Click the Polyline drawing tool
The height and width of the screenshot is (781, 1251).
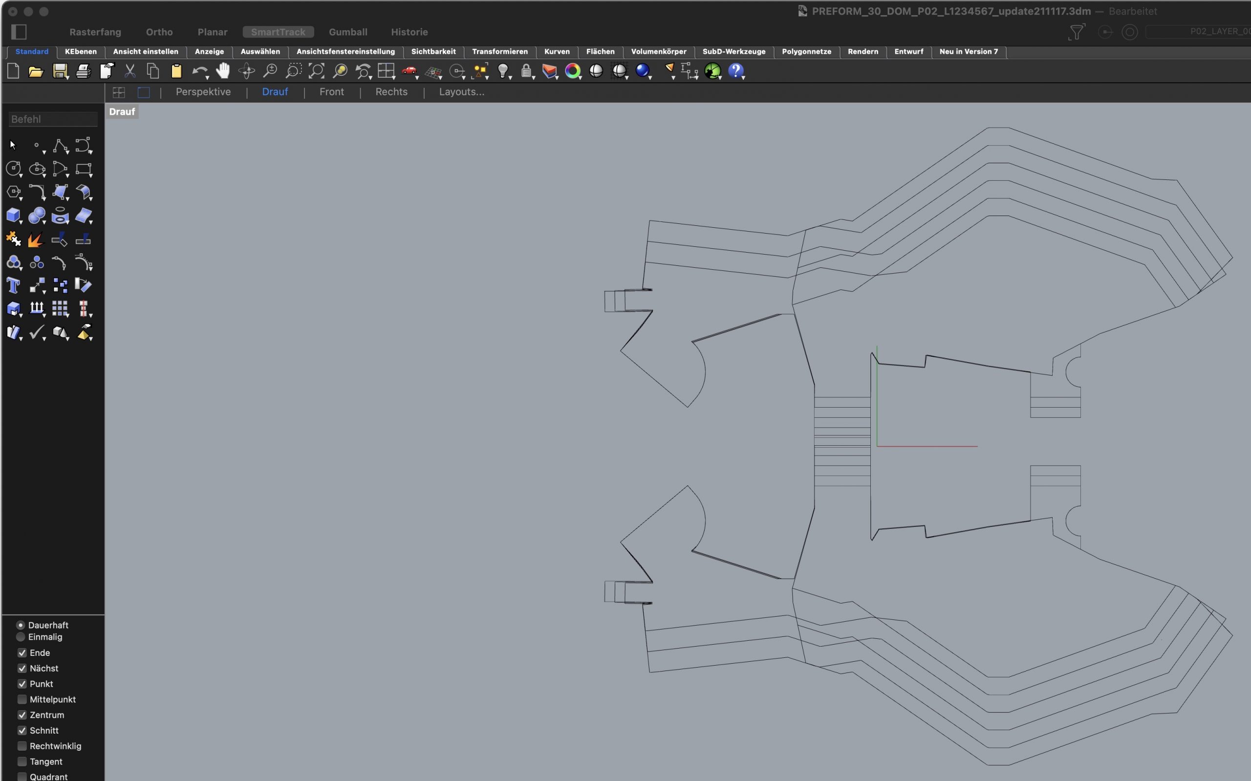pyautogui.click(x=60, y=146)
